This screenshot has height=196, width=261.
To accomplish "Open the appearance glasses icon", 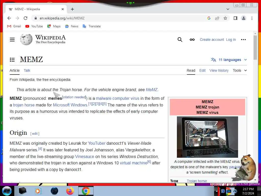I will click(x=192, y=40).
